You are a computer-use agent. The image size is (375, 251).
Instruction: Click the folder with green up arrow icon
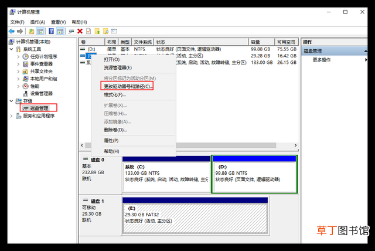pos(97,31)
